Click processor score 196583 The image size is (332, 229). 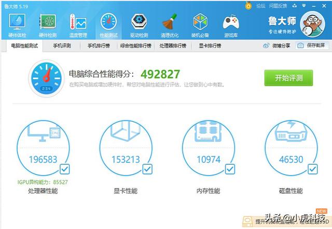(43, 160)
